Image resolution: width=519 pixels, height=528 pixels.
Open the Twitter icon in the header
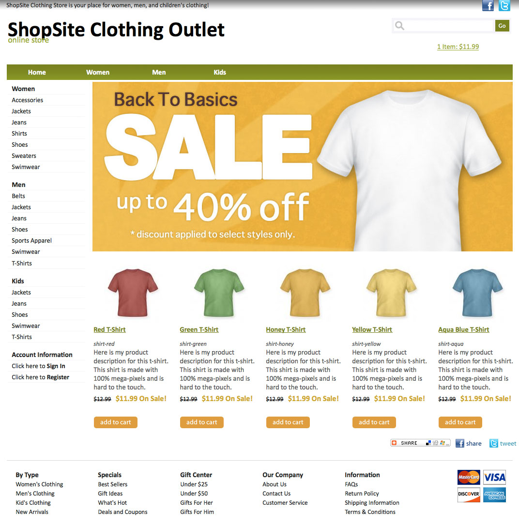click(x=504, y=6)
